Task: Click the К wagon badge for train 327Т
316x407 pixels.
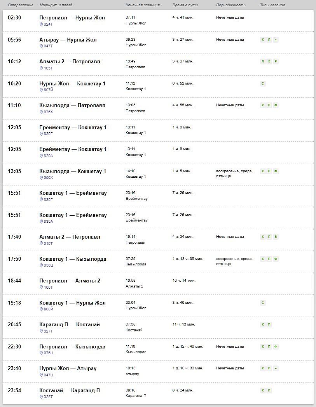Action: [x=263, y=324]
